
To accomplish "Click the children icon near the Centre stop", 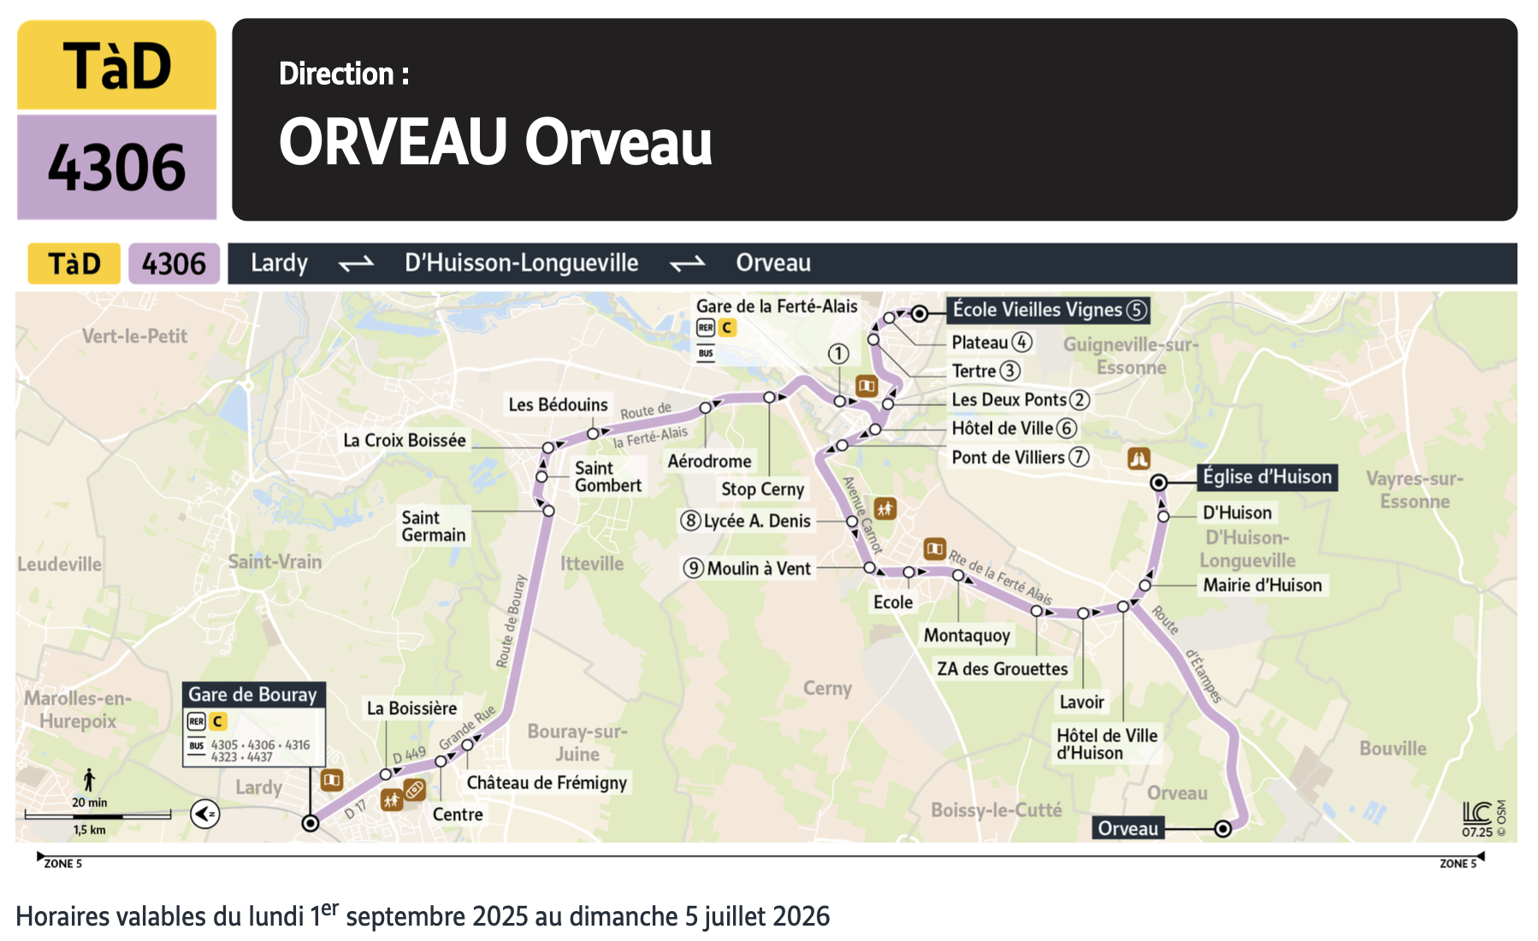I will 392,801.
